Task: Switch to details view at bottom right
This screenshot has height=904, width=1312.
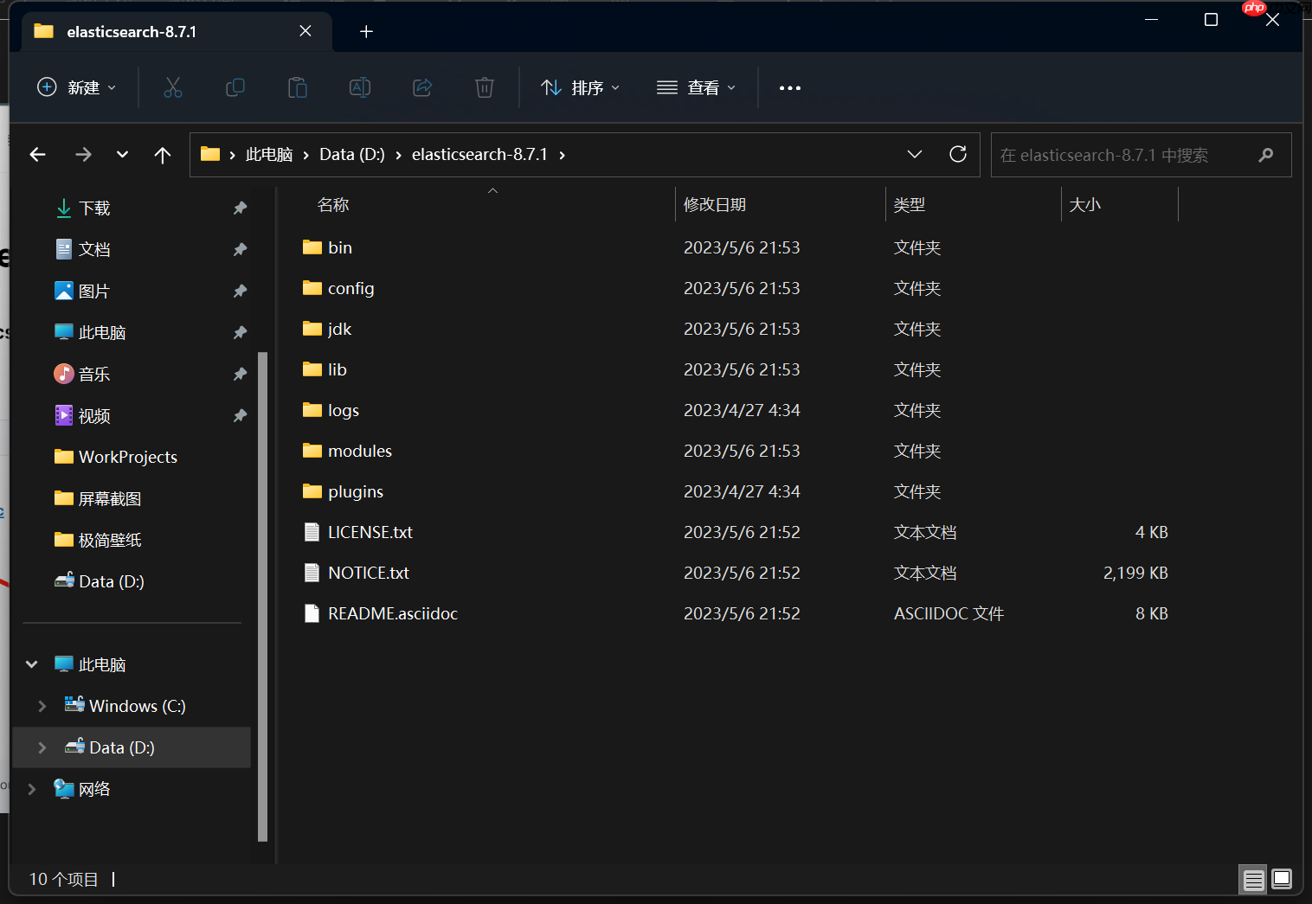Action: 1253,879
